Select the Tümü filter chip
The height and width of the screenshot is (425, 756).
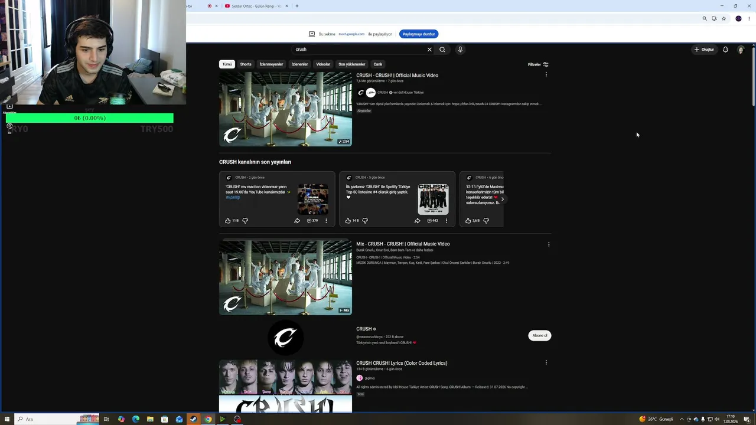pos(227,64)
